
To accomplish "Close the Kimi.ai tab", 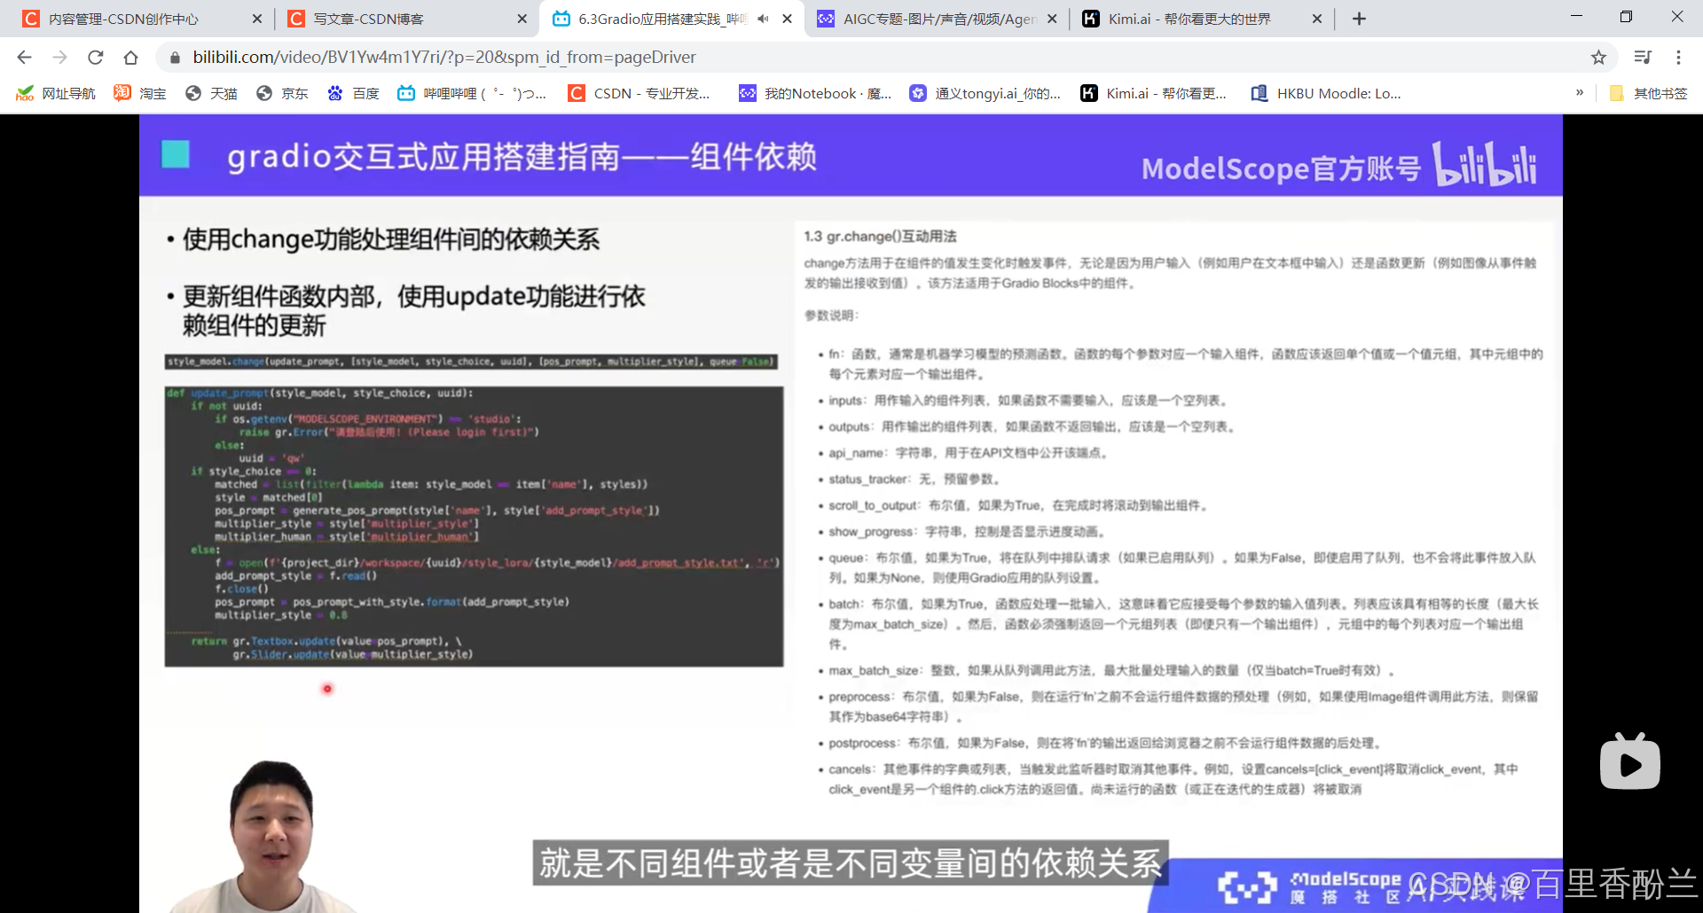I will (x=1317, y=19).
